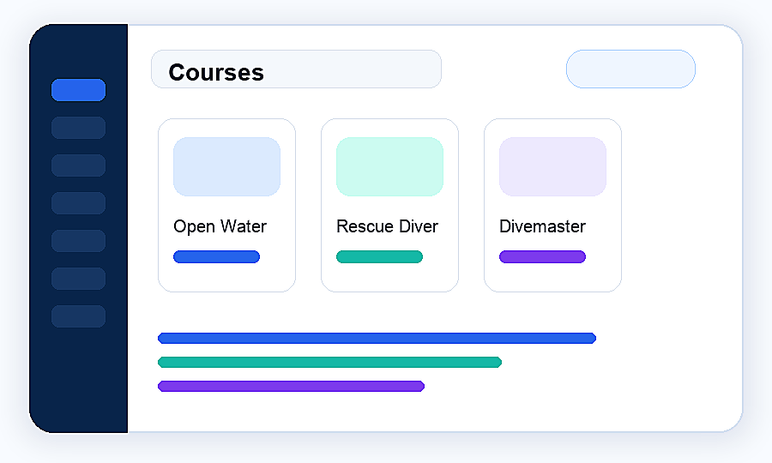
Task: Open the Rescue Diver course thumbnail
Action: click(390, 167)
